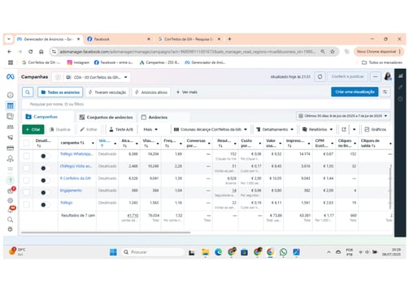Open the Detalhamento dropdown
The height and width of the screenshot is (292, 409).
point(275,130)
